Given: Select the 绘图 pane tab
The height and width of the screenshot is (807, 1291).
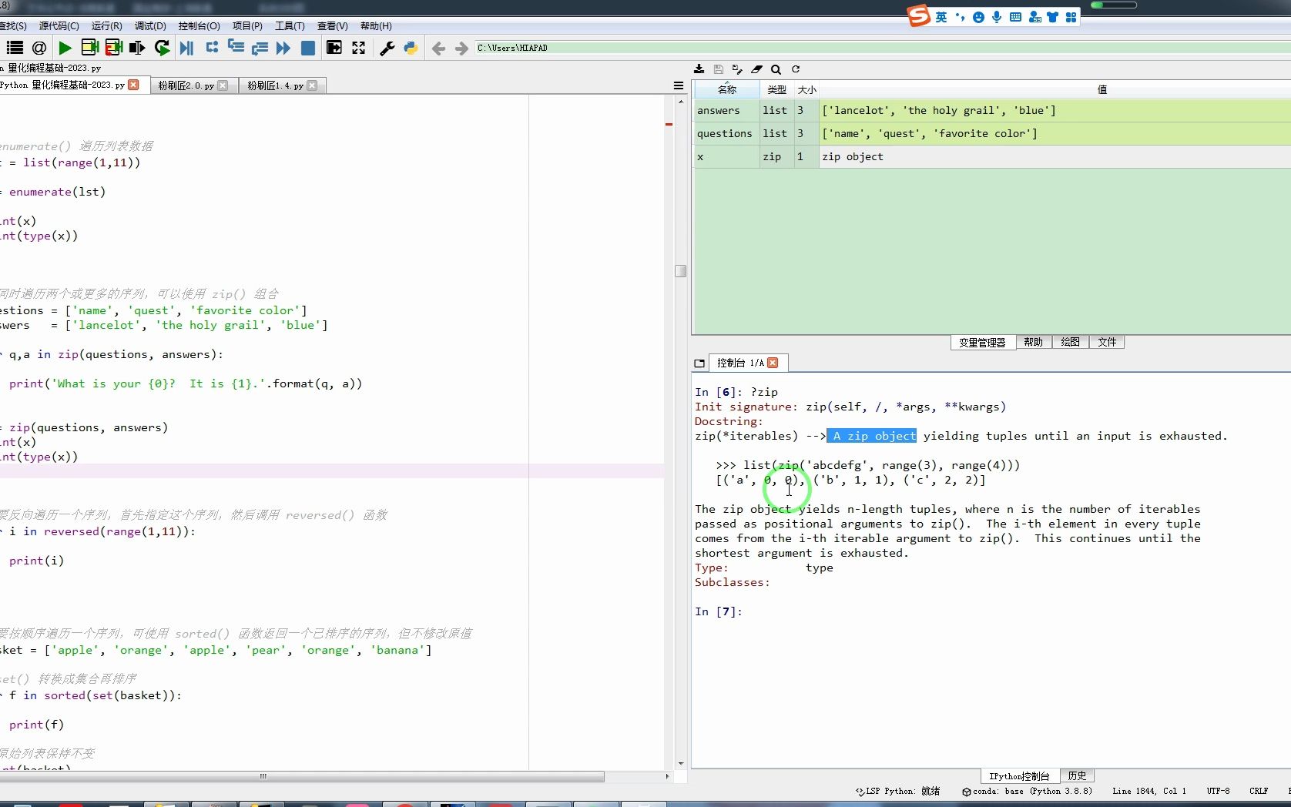Looking at the screenshot, I should coord(1070,343).
